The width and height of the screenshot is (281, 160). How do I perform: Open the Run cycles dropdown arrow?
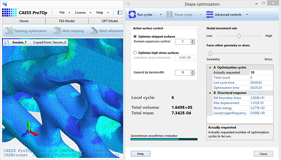[161, 15]
